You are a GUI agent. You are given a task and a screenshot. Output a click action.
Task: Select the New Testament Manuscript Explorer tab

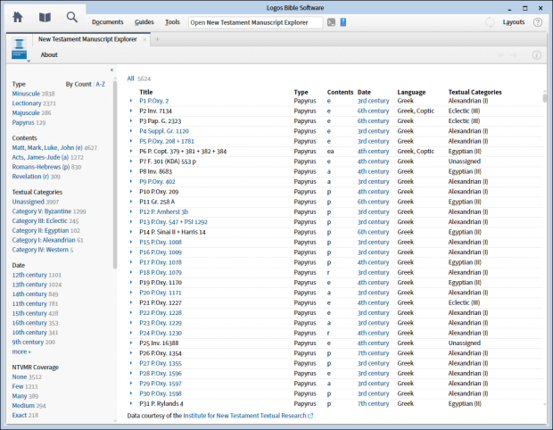[x=87, y=39]
